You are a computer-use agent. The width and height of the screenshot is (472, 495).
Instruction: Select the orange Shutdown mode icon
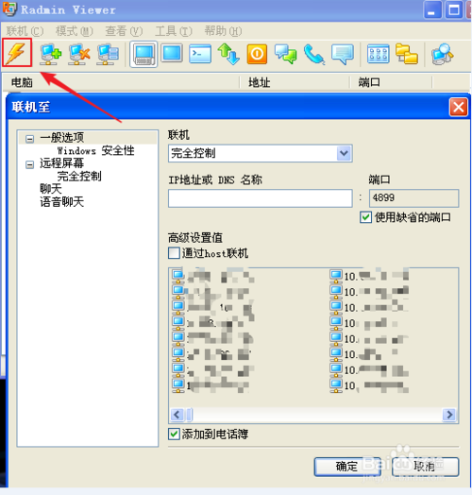(257, 54)
